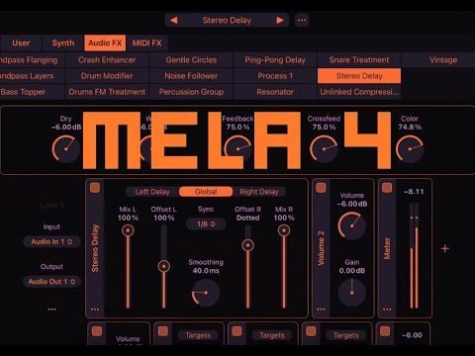This screenshot has height=356, width=475.
Task: Click the -8.11 meter peak value
Action: [x=414, y=192]
